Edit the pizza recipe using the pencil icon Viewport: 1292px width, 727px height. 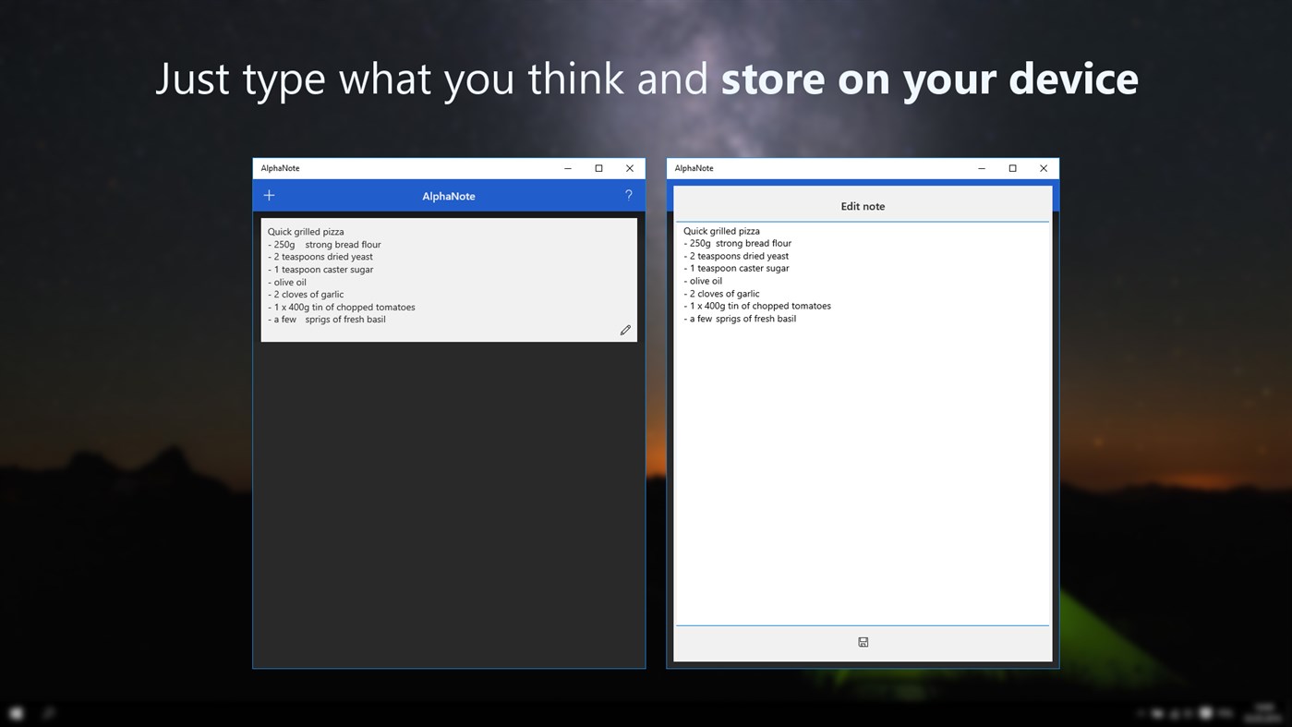coord(625,329)
